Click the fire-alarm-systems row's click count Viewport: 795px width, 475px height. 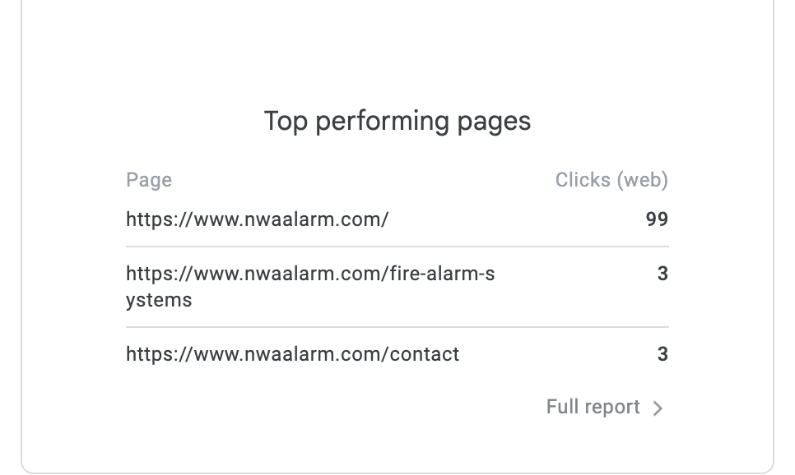tap(662, 274)
